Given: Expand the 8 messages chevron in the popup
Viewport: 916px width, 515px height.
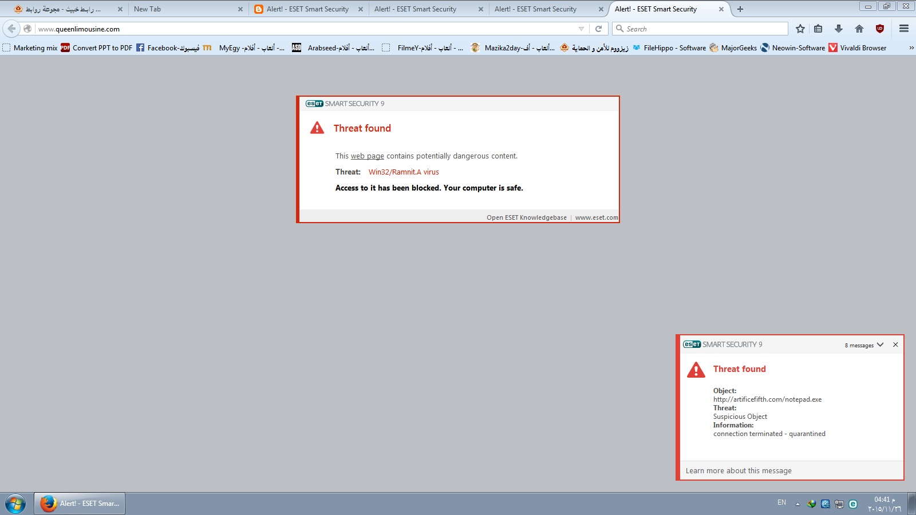Looking at the screenshot, I should (881, 344).
